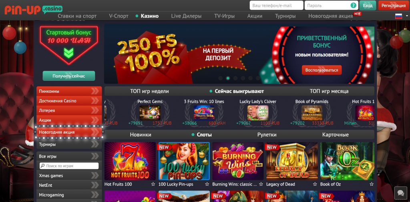Image resolution: width=410 pixels, height=202 pixels.
Task: Click the Perfect Gems game icon
Action: pos(150,113)
